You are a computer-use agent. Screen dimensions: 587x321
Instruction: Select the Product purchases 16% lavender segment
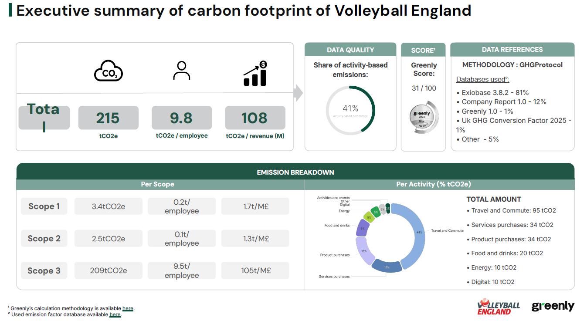click(364, 251)
